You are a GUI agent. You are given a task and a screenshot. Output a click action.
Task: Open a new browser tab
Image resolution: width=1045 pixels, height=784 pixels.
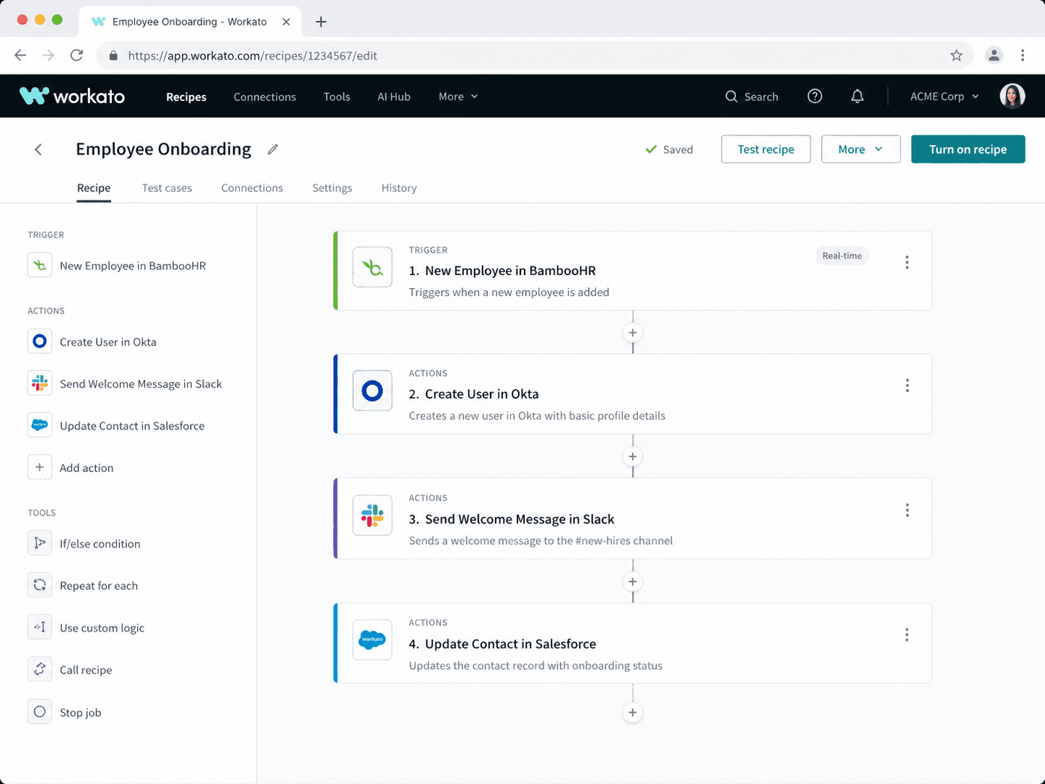pos(321,22)
